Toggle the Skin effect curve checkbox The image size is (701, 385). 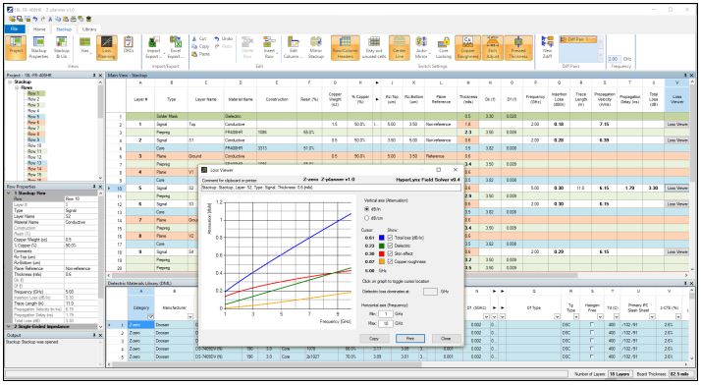tap(391, 253)
